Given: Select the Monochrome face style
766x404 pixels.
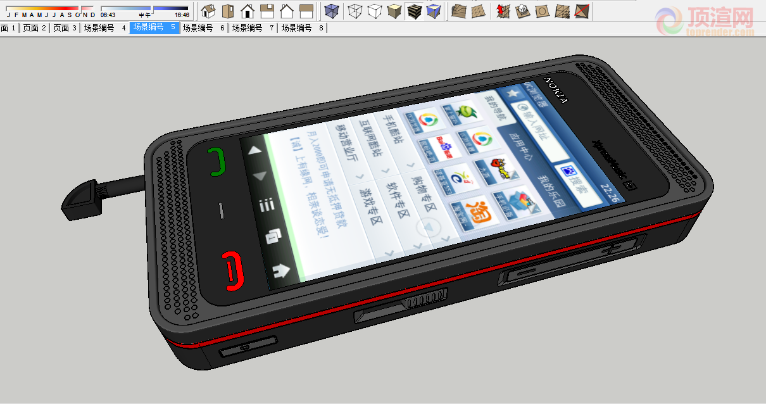Looking at the screenshot, I should click(x=434, y=11).
